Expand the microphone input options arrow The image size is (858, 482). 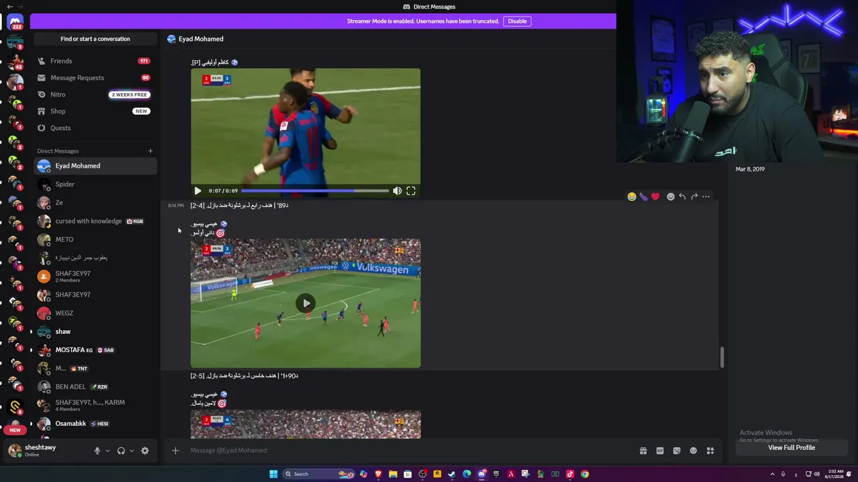pos(107,451)
